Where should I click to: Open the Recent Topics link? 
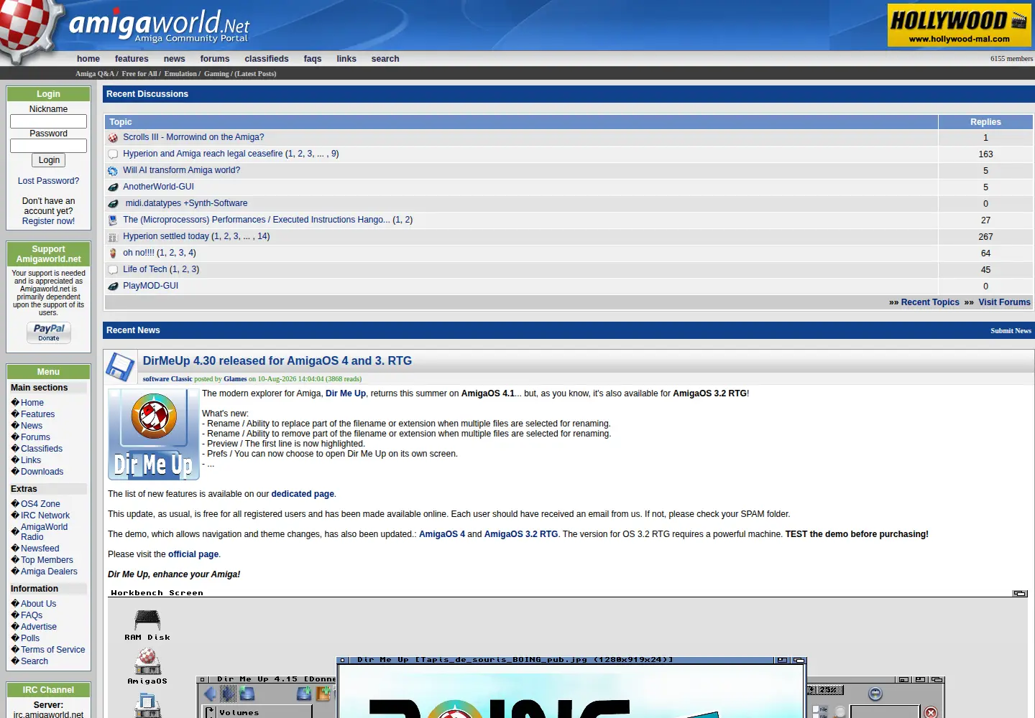930,302
